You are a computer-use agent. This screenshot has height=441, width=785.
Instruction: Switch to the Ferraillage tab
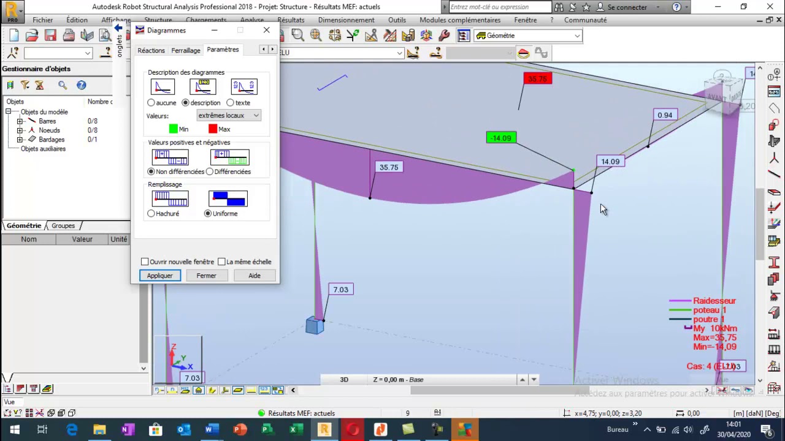(186, 50)
